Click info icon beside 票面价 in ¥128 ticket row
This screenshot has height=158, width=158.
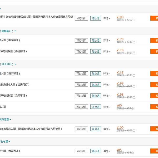point(134,42)
